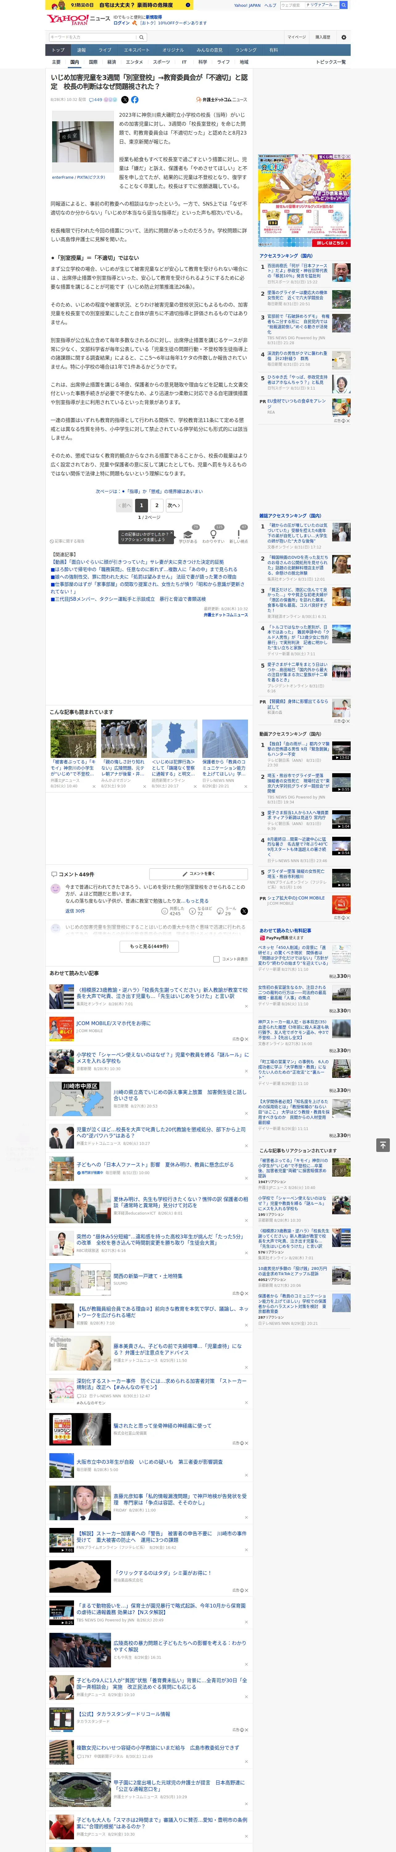
Task: Open the 国際 category tab
Action: (93, 62)
